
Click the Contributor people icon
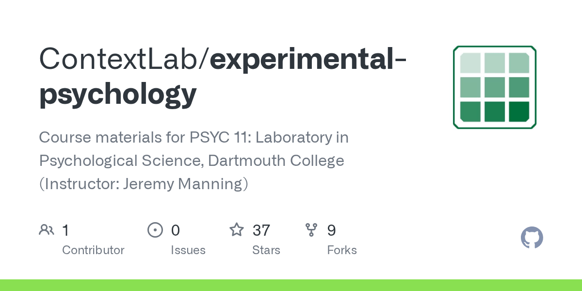pyautogui.click(x=47, y=230)
